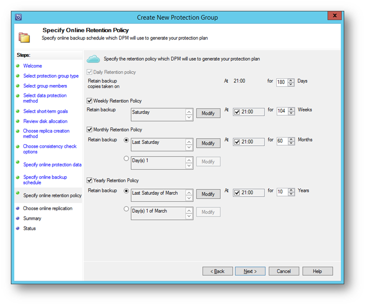This screenshot has height=306, width=366.
Task: Uncheck the yearly 21:00 time checkbox
Action: point(237,193)
